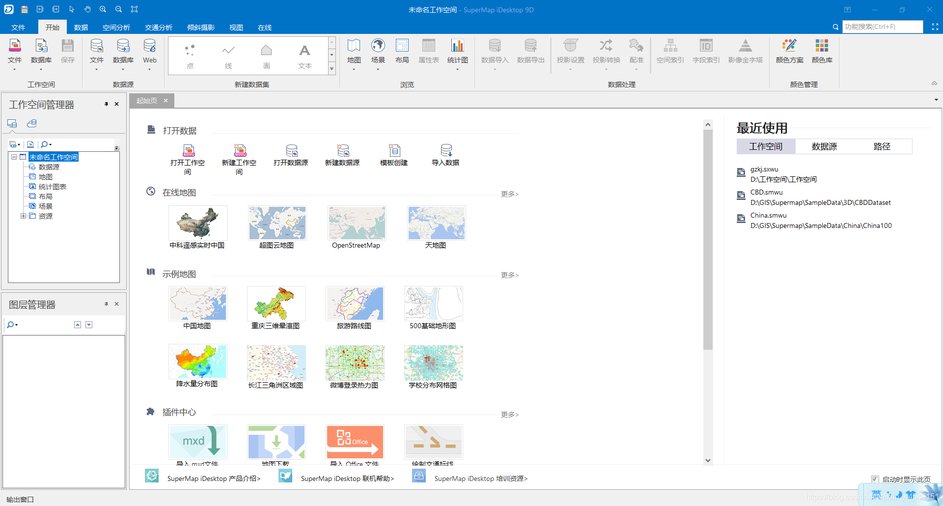Click 打开工作空间 on start page

(x=188, y=160)
